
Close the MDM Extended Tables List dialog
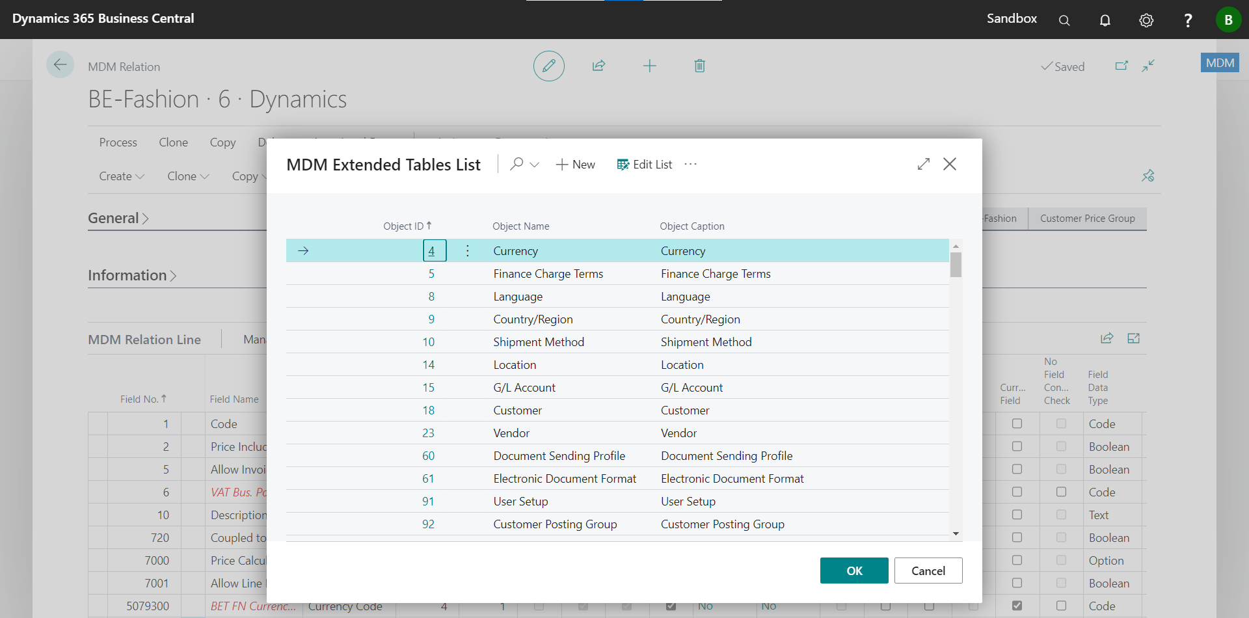(x=950, y=164)
